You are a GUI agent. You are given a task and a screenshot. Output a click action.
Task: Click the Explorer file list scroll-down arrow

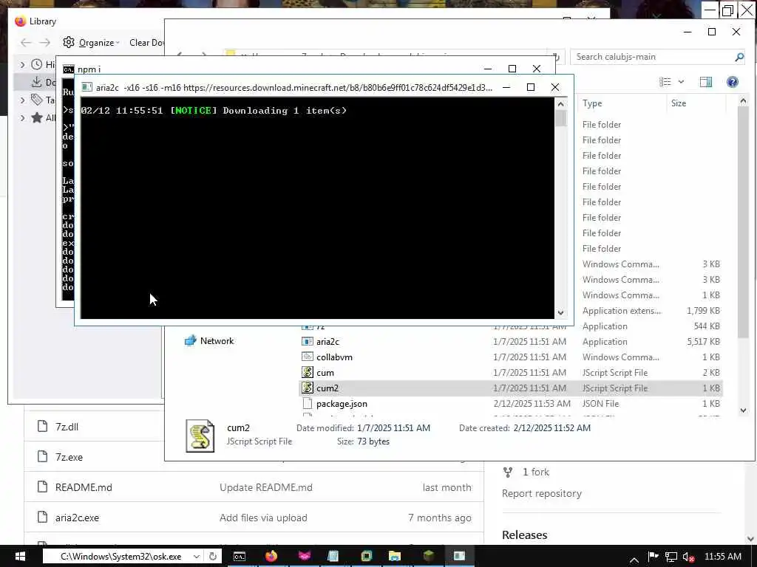coord(743,410)
